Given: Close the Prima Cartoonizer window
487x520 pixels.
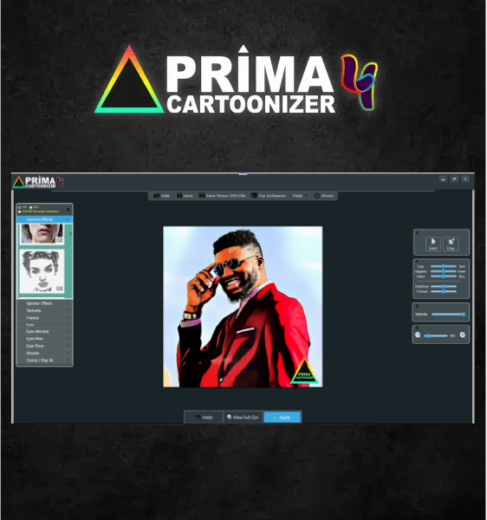Looking at the screenshot, I should click(465, 179).
